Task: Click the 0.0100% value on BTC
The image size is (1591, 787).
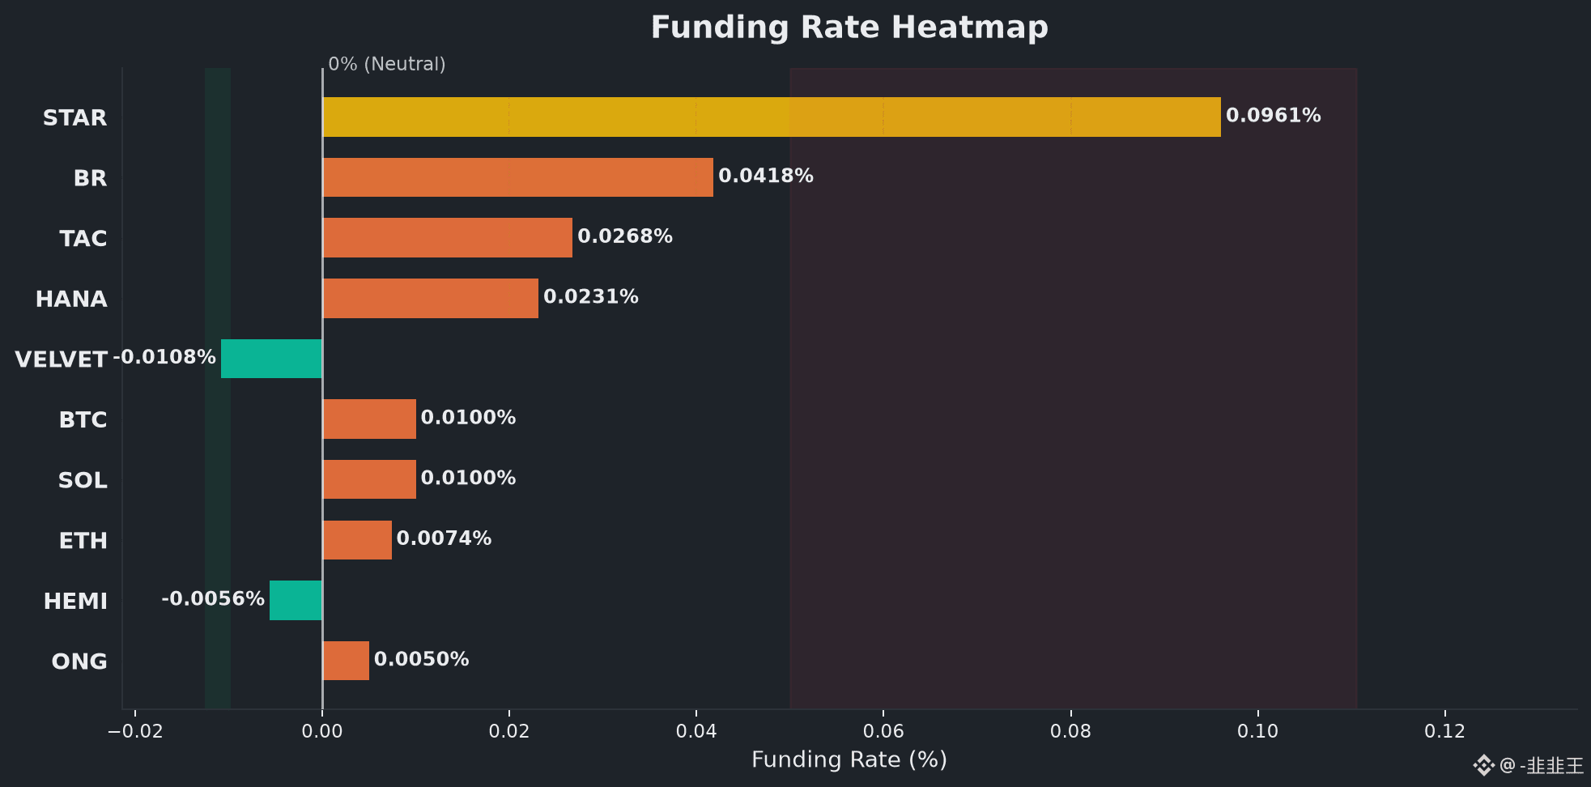Action: (469, 418)
